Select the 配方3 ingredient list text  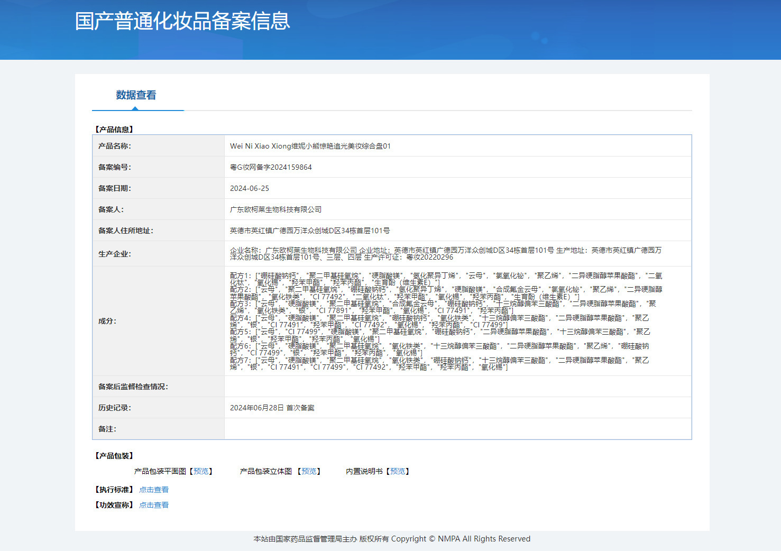pyautogui.click(x=443, y=307)
